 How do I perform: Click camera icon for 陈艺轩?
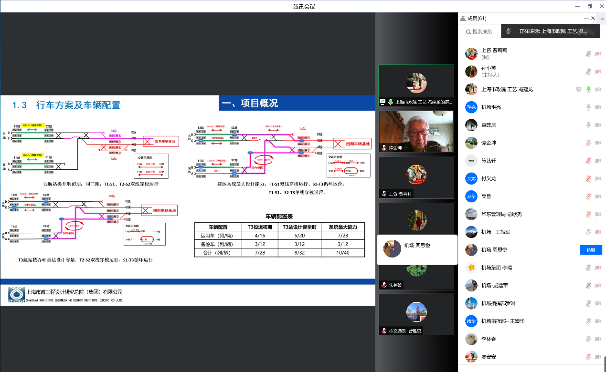point(597,161)
